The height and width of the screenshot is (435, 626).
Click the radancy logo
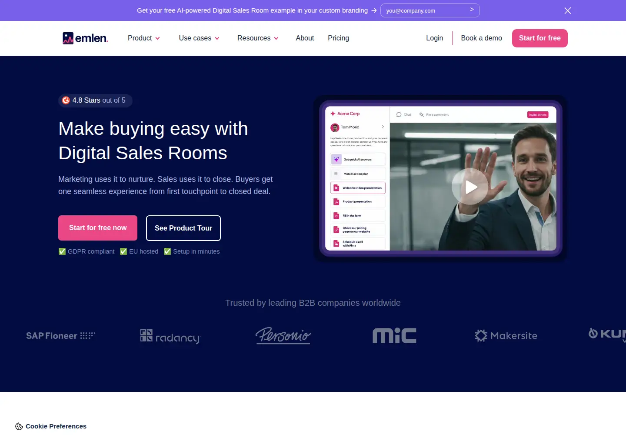170,336
